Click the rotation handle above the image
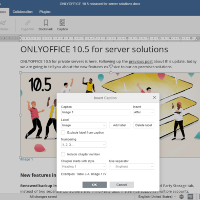The image size is (200, 200). click(111, 66)
